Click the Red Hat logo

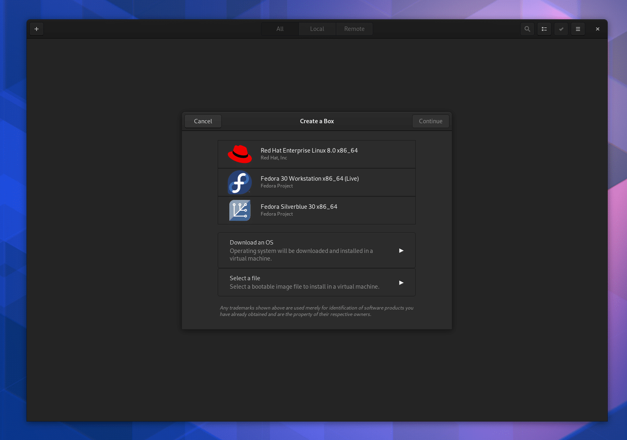point(240,154)
